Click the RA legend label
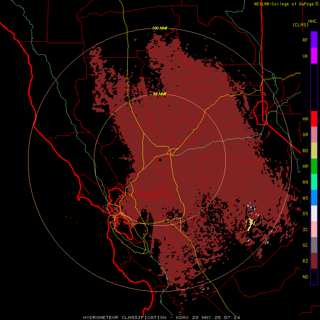Screen dimensions: 320x320 (305, 182)
